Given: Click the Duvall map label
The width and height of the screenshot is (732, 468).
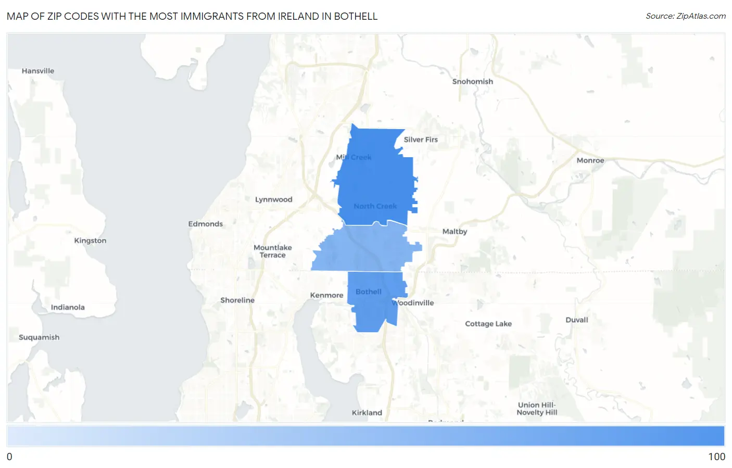Looking at the screenshot, I should click(577, 320).
